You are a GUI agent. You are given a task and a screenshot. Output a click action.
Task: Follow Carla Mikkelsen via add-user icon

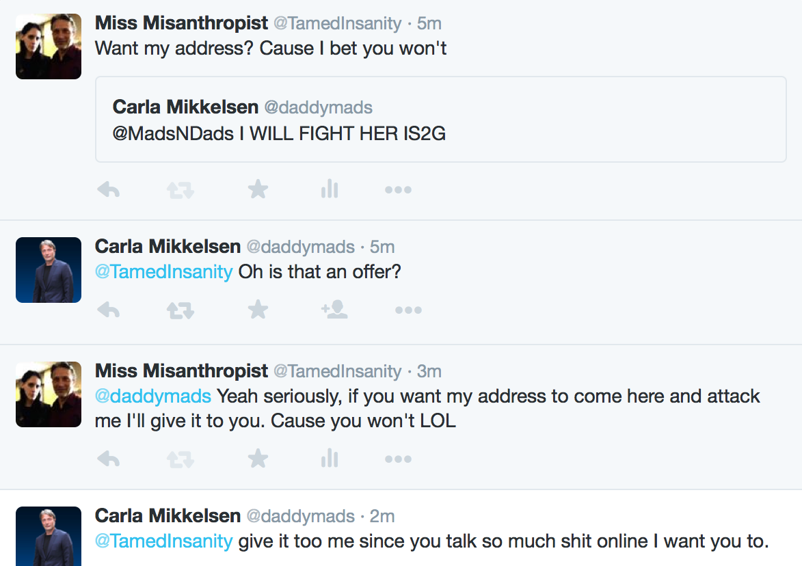point(334,310)
